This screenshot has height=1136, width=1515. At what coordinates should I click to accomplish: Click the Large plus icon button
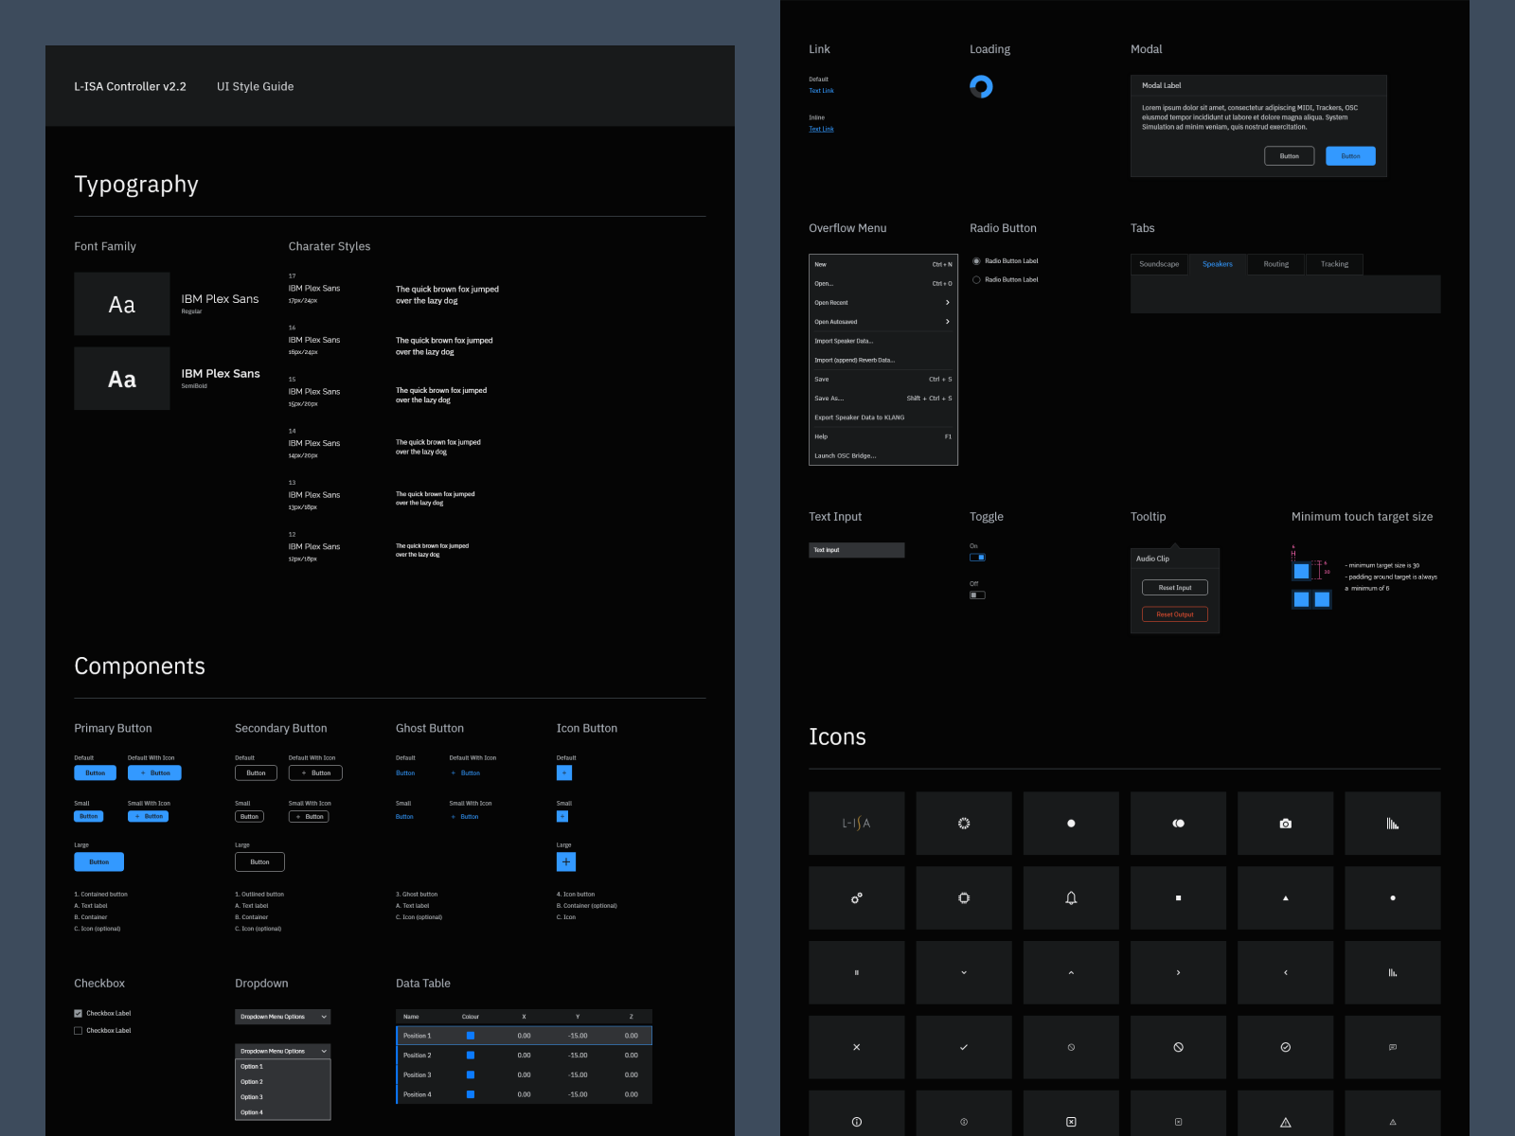tap(566, 861)
